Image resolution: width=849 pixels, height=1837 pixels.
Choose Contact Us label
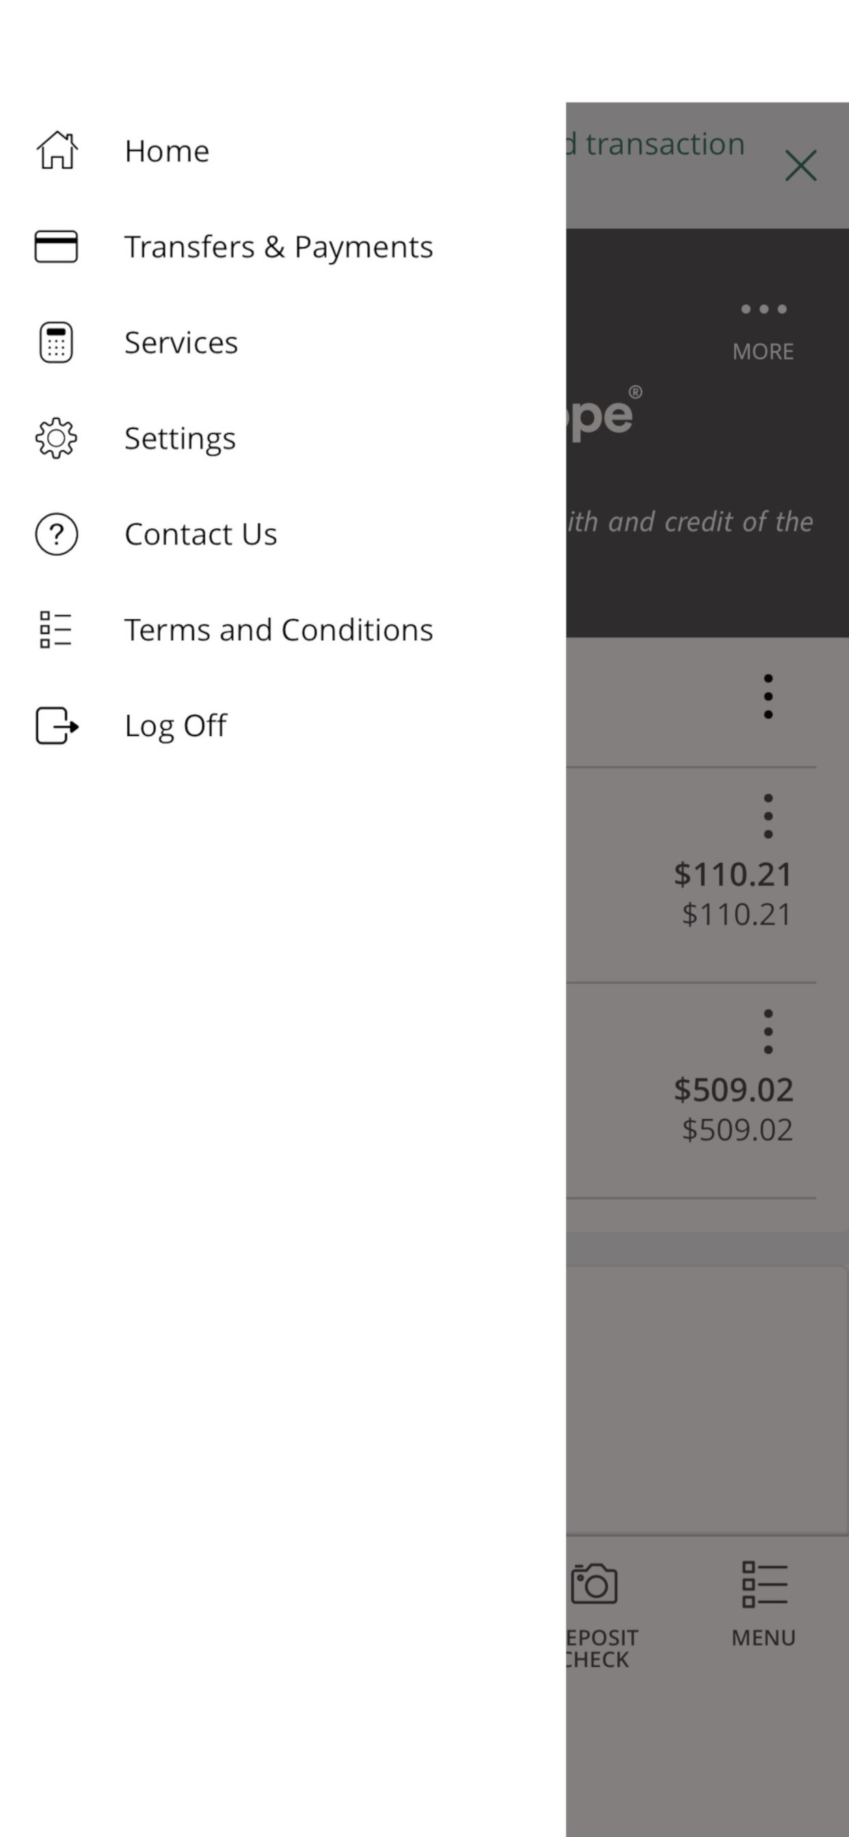[200, 534]
